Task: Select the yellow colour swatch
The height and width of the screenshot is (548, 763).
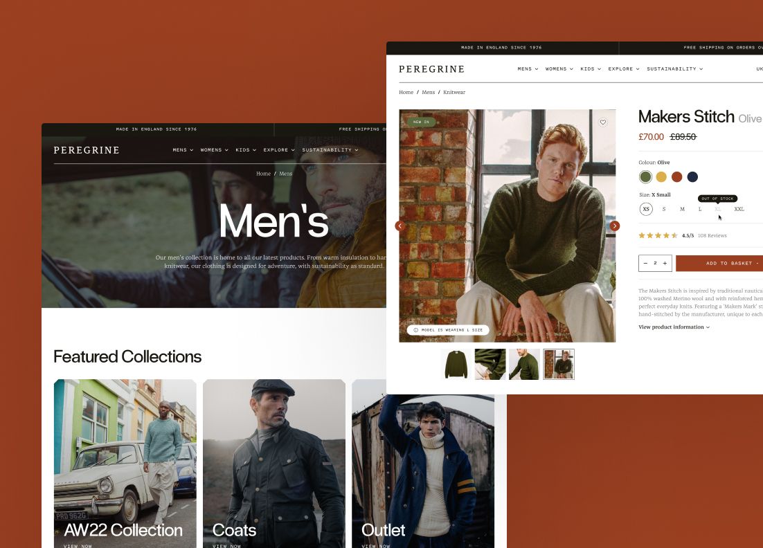Action: (x=661, y=176)
